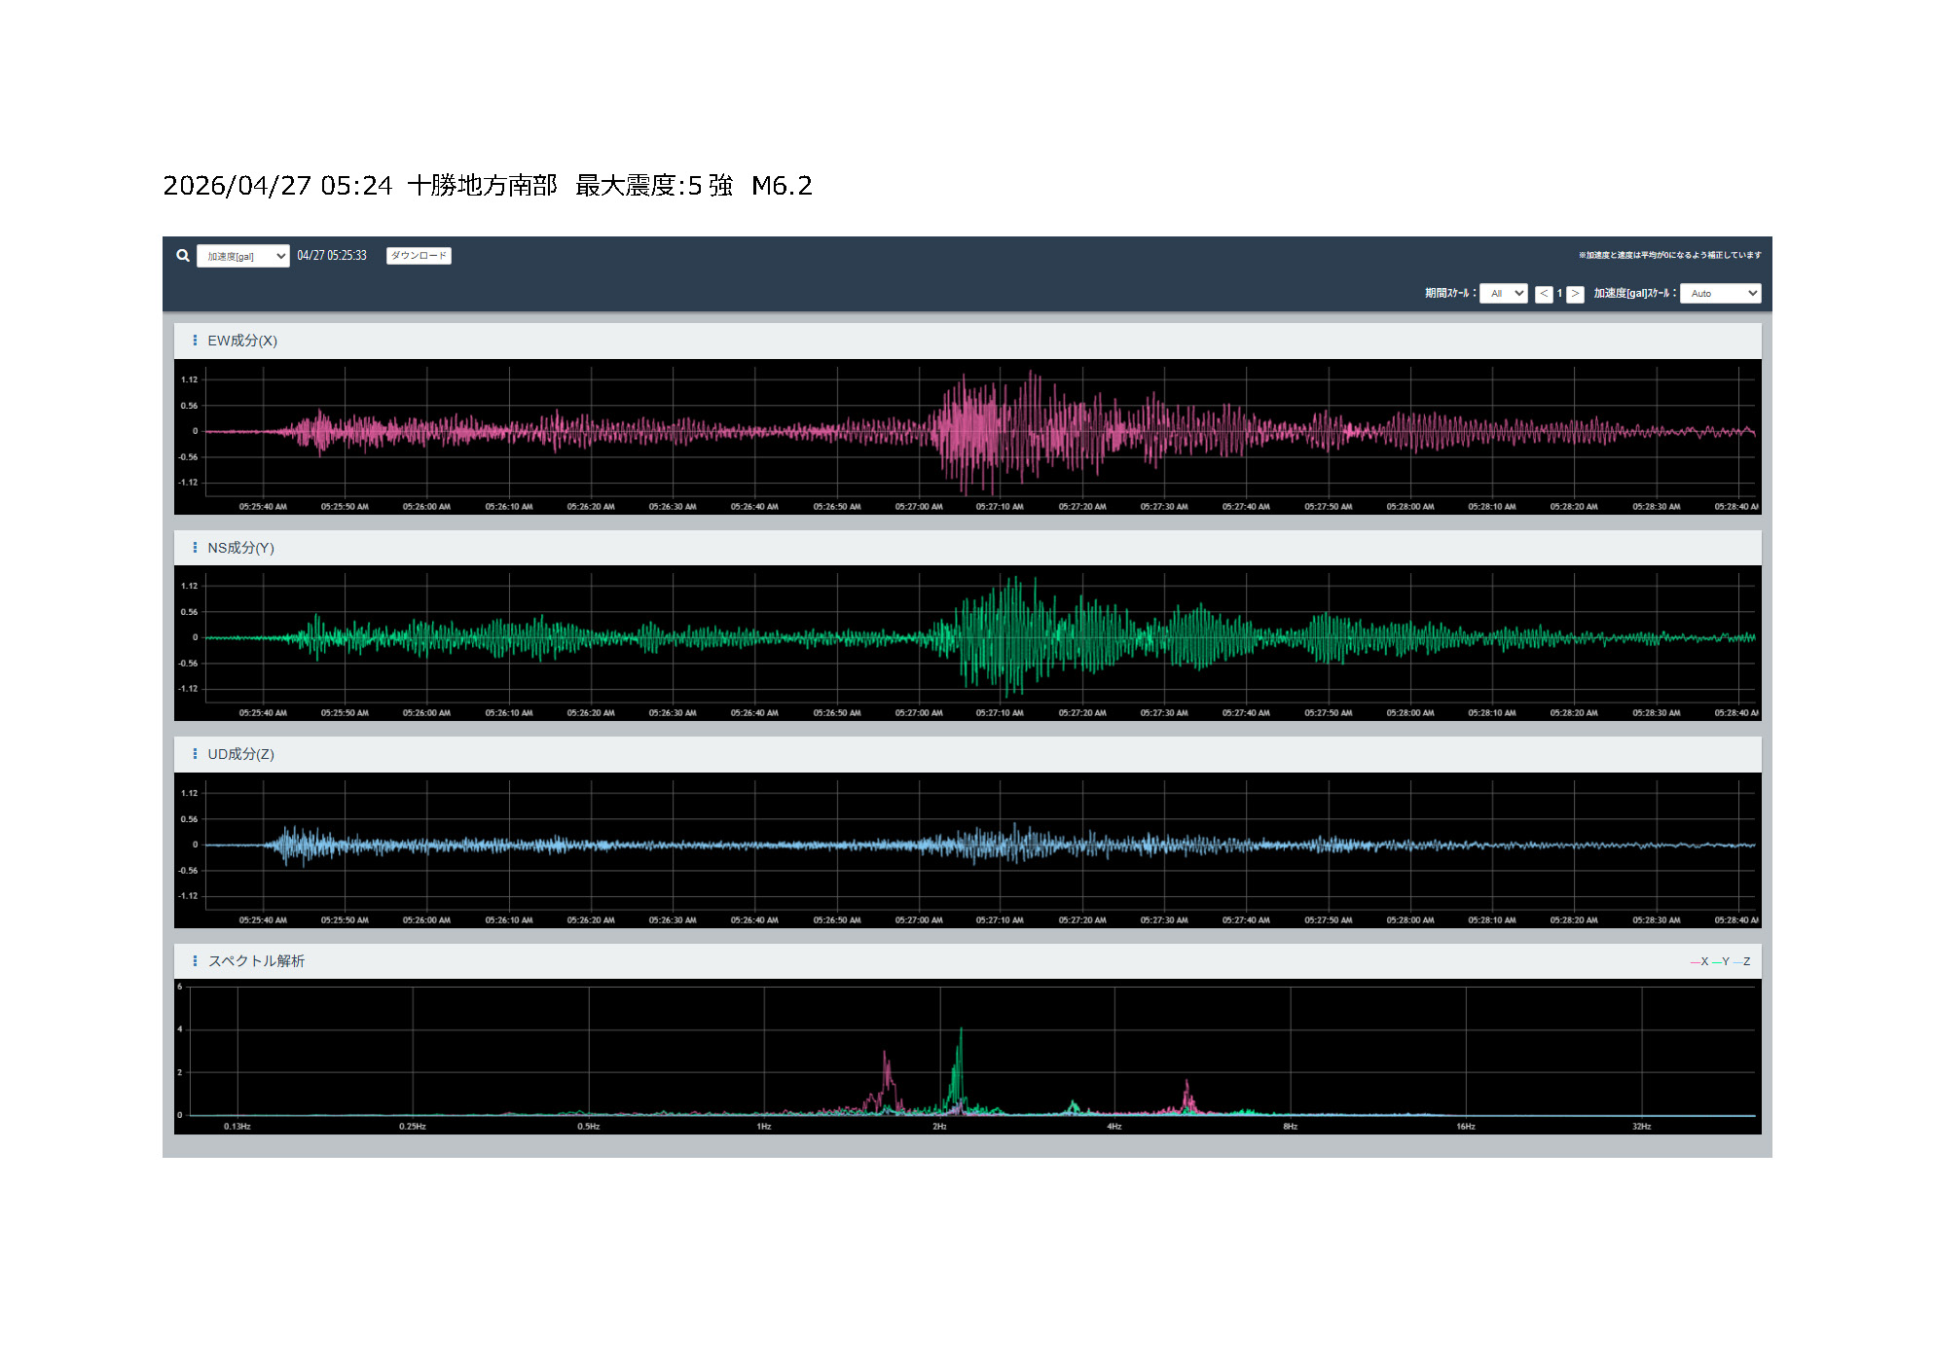Viewport: 1935px width, 1368px height.
Task: Toggle Y series in spectrum legend
Action: point(1721,961)
